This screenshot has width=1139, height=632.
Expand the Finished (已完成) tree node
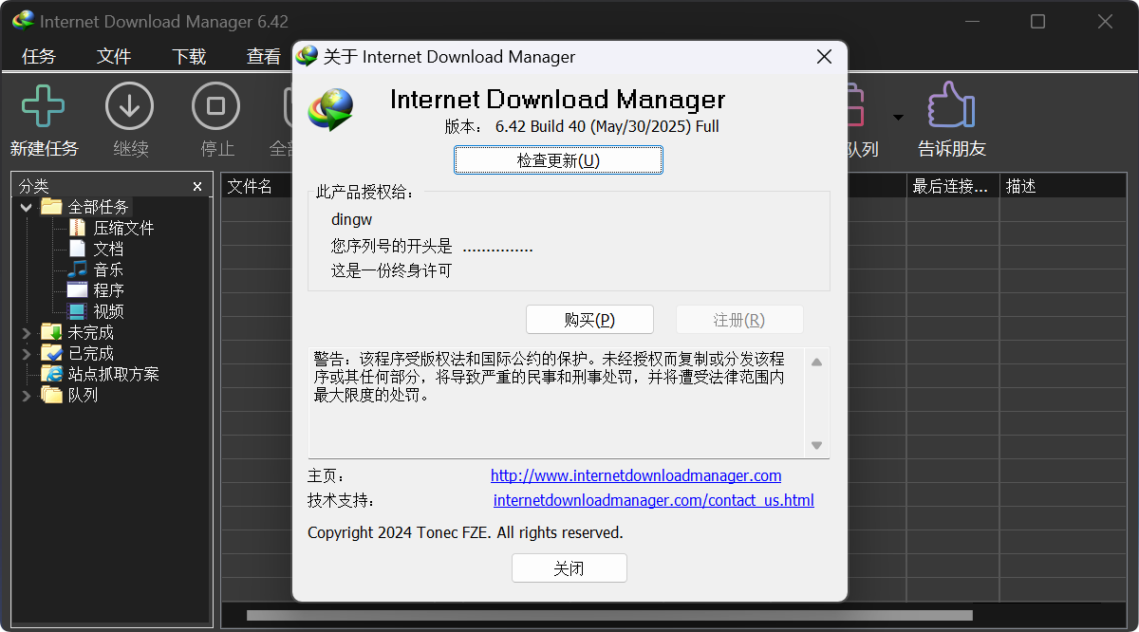tap(26, 353)
